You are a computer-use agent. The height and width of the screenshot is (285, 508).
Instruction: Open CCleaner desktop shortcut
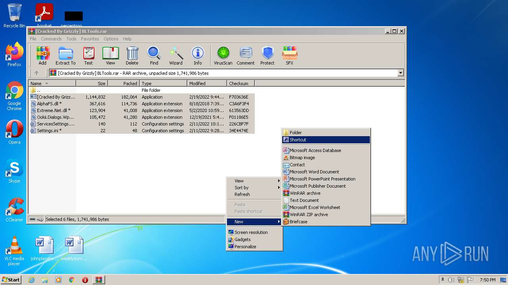click(14, 210)
